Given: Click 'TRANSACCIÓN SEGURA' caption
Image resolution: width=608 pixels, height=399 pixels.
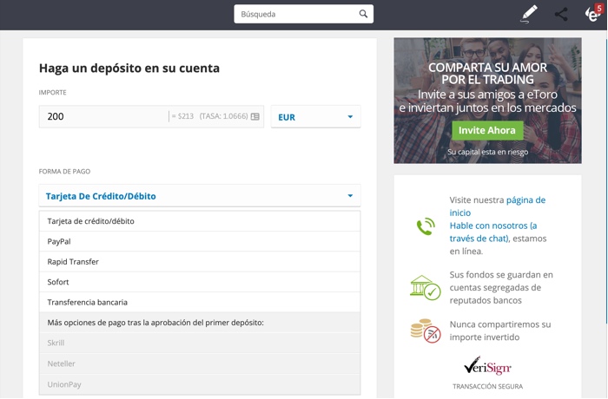Looking at the screenshot, I should click(487, 386).
